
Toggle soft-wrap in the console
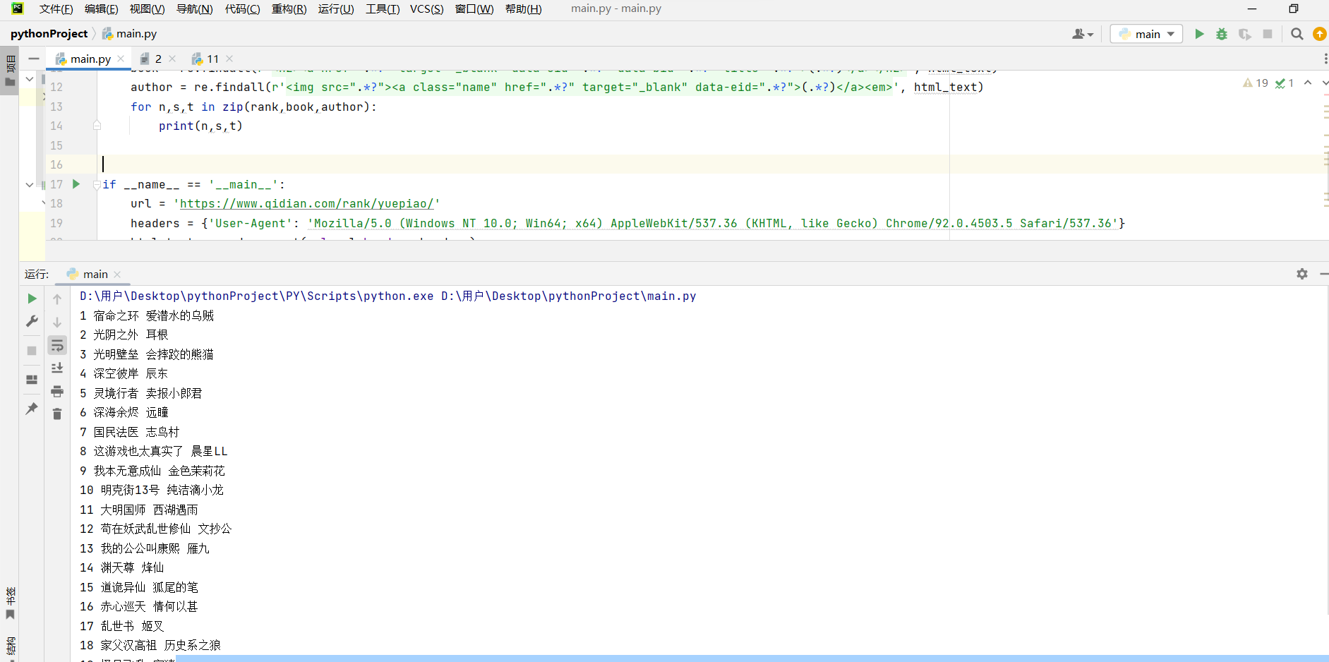point(57,345)
